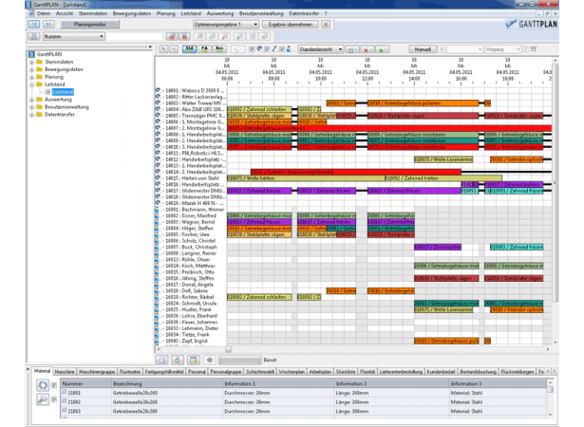Open the Standardansicht view dropdown

320,49
